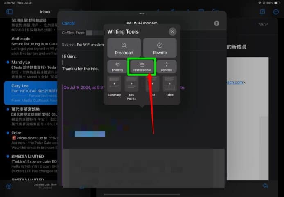Send the email with the arrow button
Image resolution: width=284 pixels, height=197 pixels.
(x=216, y=23)
